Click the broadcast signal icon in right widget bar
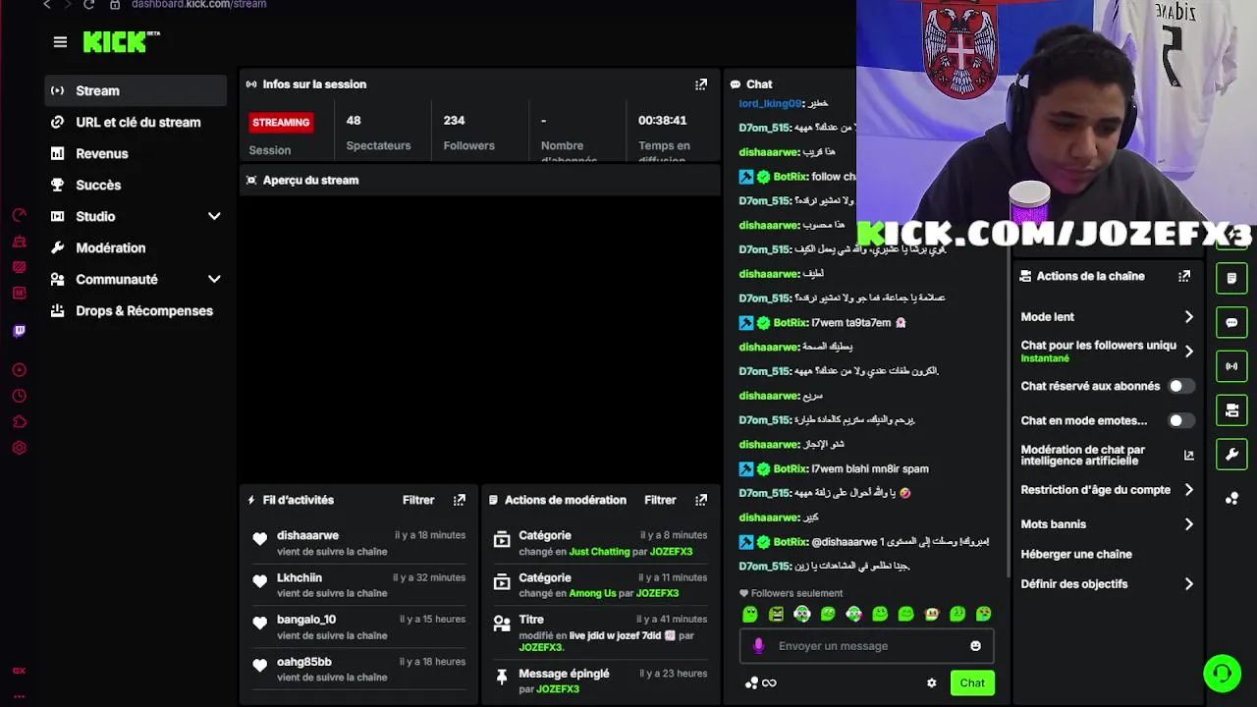Image resolution: width=1257 pixels, height=707 pixels. (x=1231, y=366)
